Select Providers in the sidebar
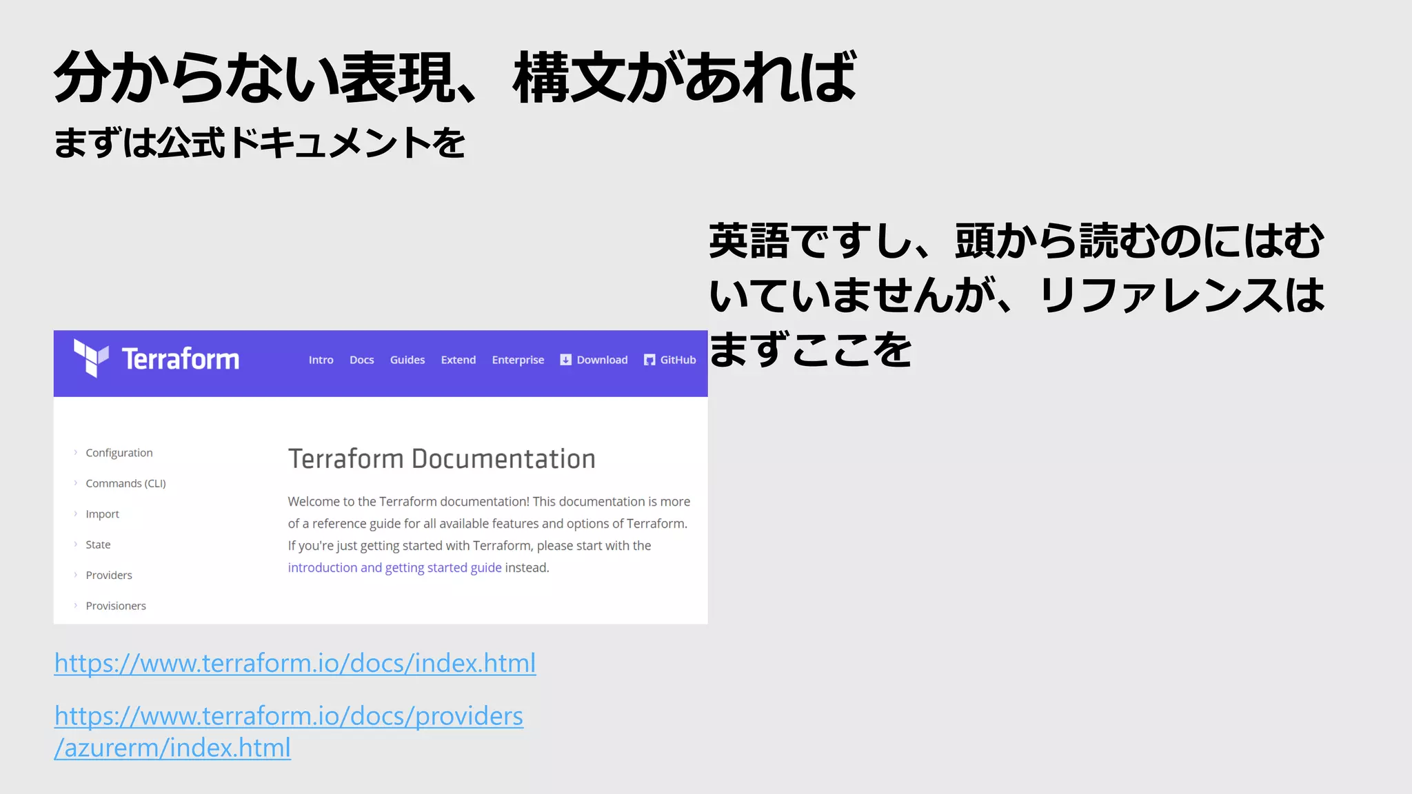1412x794 pixels. [109, 575]
